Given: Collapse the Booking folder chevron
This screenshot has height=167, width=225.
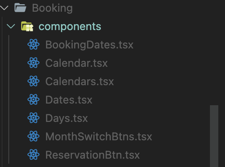Looking at the screenshot, I should [4, 8].
